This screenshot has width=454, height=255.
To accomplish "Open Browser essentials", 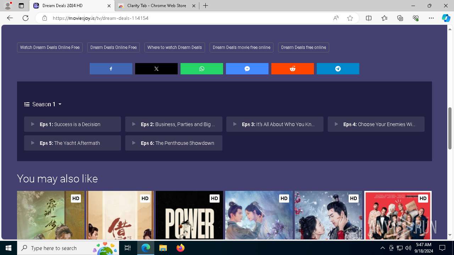I will 416,18.
